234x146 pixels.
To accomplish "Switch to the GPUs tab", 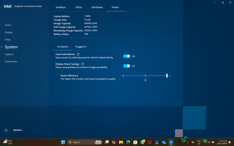I will [x=79, y=7].
